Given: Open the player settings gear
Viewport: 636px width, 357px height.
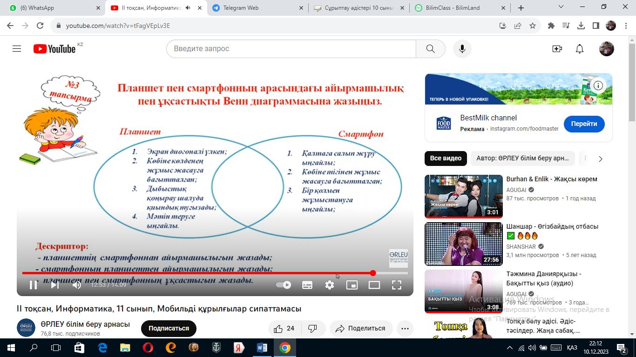Looking at the screenshot, I should tap(330, 285).
